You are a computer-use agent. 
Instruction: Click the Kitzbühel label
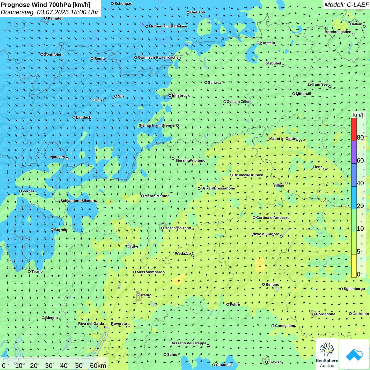tap(273, 63)
